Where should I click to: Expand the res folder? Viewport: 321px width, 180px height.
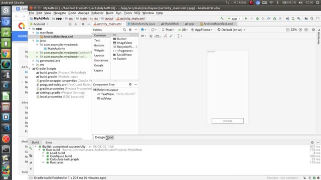click(x=34, y=64)
